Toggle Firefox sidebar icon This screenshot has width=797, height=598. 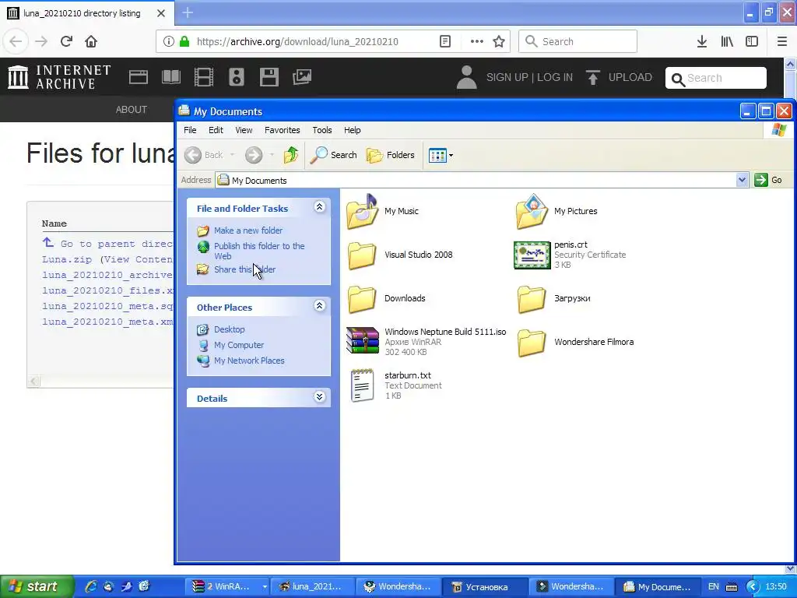(x=752, y=42)
